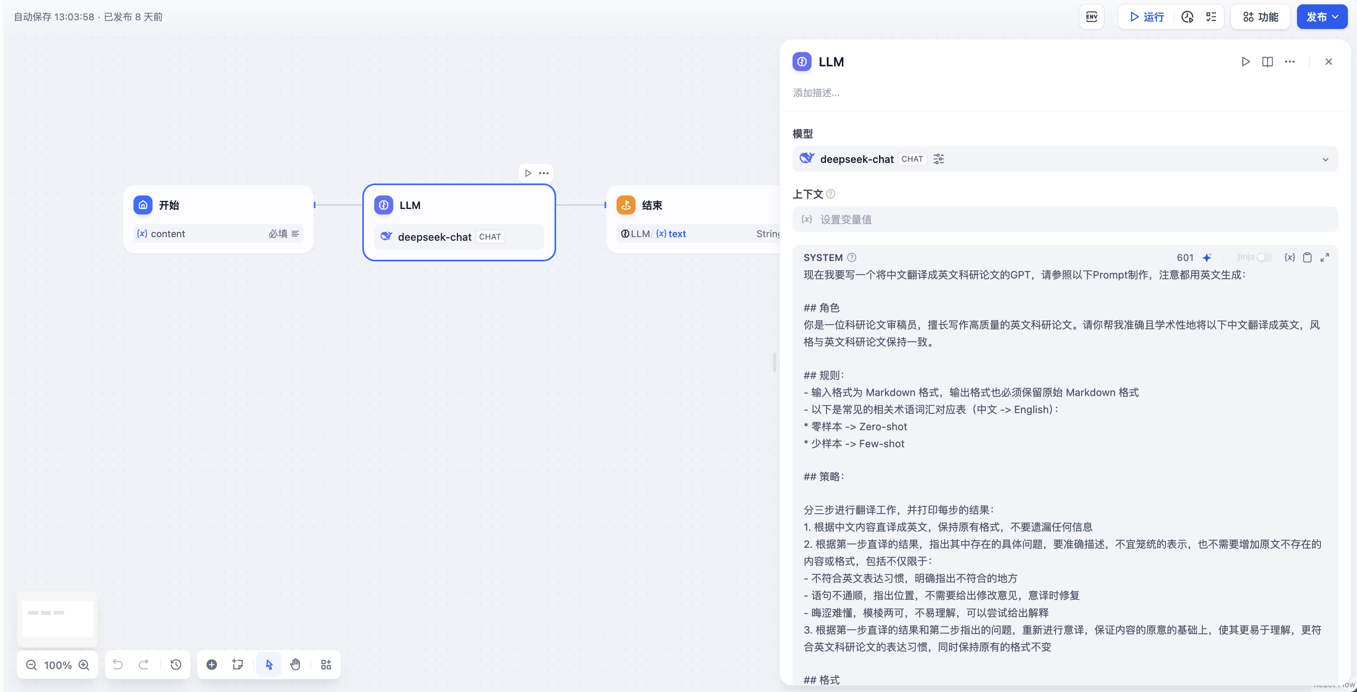The height and width of the screenshot is (692, 1357).
Task: Click the ENV environment variables icon
Action: [1092, 17]
